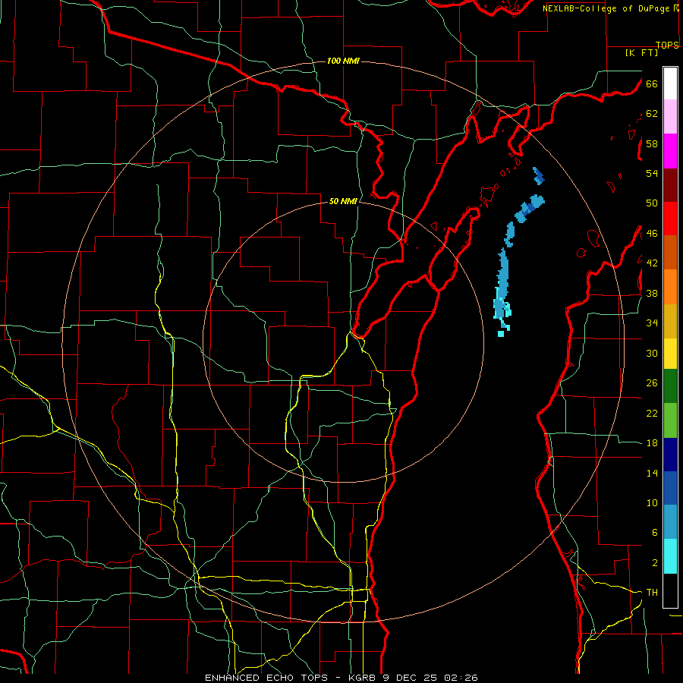Viewport: 683px width, 683px height.
Task: Select the light green legend swatch
Action: point(670,420)
